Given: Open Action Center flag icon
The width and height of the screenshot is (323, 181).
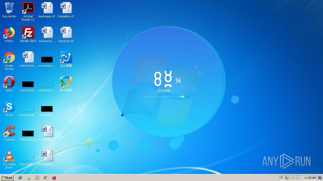Looking at the screenshot, I should coord(299,178).
